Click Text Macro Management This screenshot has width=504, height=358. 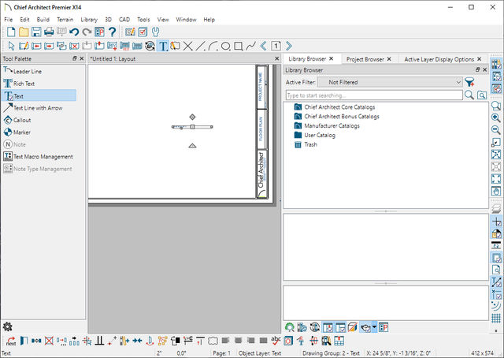coord(43,156)
